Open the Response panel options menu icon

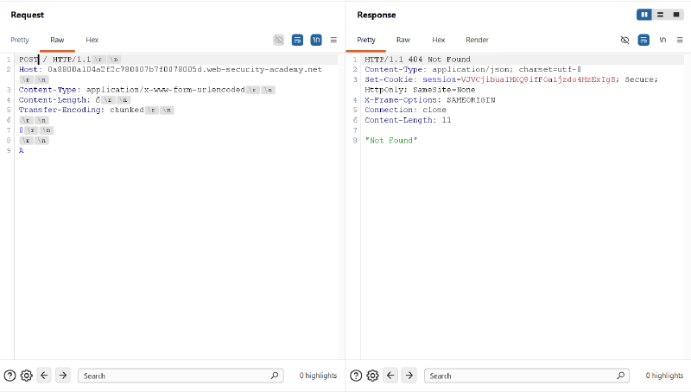(x=680, y=40)
